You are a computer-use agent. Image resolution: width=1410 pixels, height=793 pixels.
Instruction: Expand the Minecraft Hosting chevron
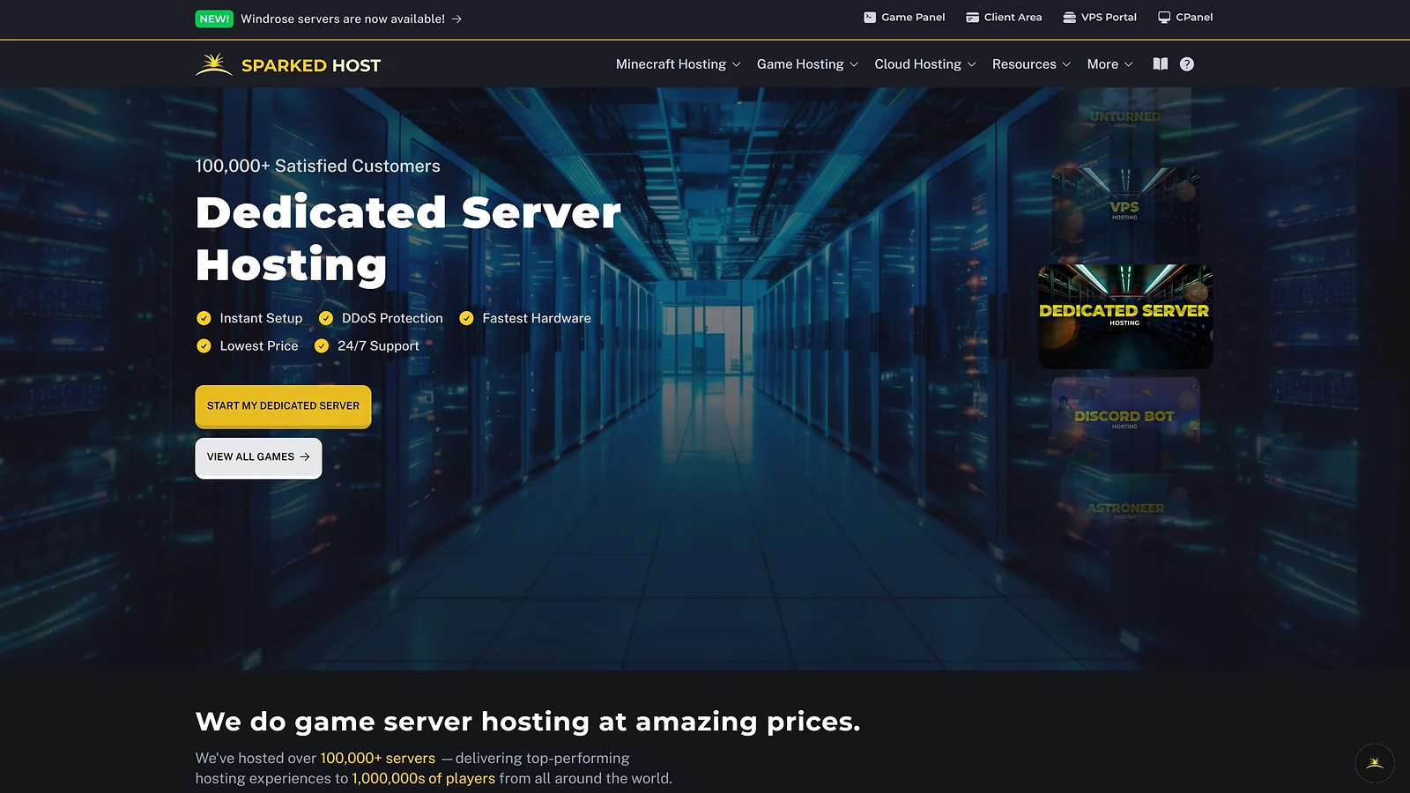pos(736,64)
